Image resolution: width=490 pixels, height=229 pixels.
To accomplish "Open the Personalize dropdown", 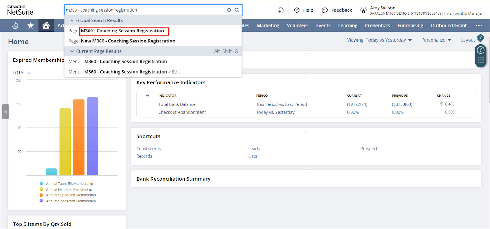I will 436,40.
